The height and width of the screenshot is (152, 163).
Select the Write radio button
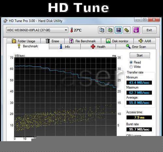click(131, 67)
